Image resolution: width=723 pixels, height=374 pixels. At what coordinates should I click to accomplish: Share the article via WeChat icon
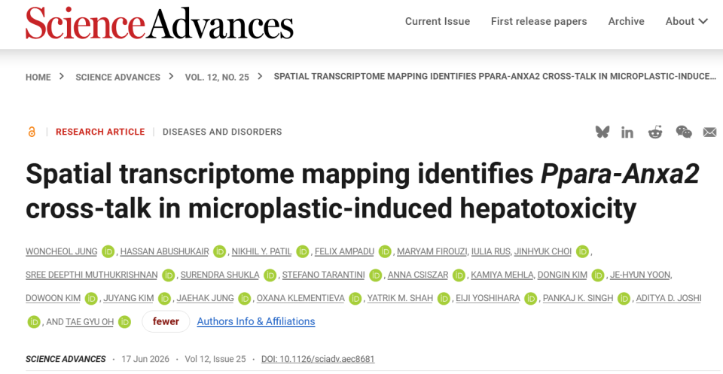683,132
